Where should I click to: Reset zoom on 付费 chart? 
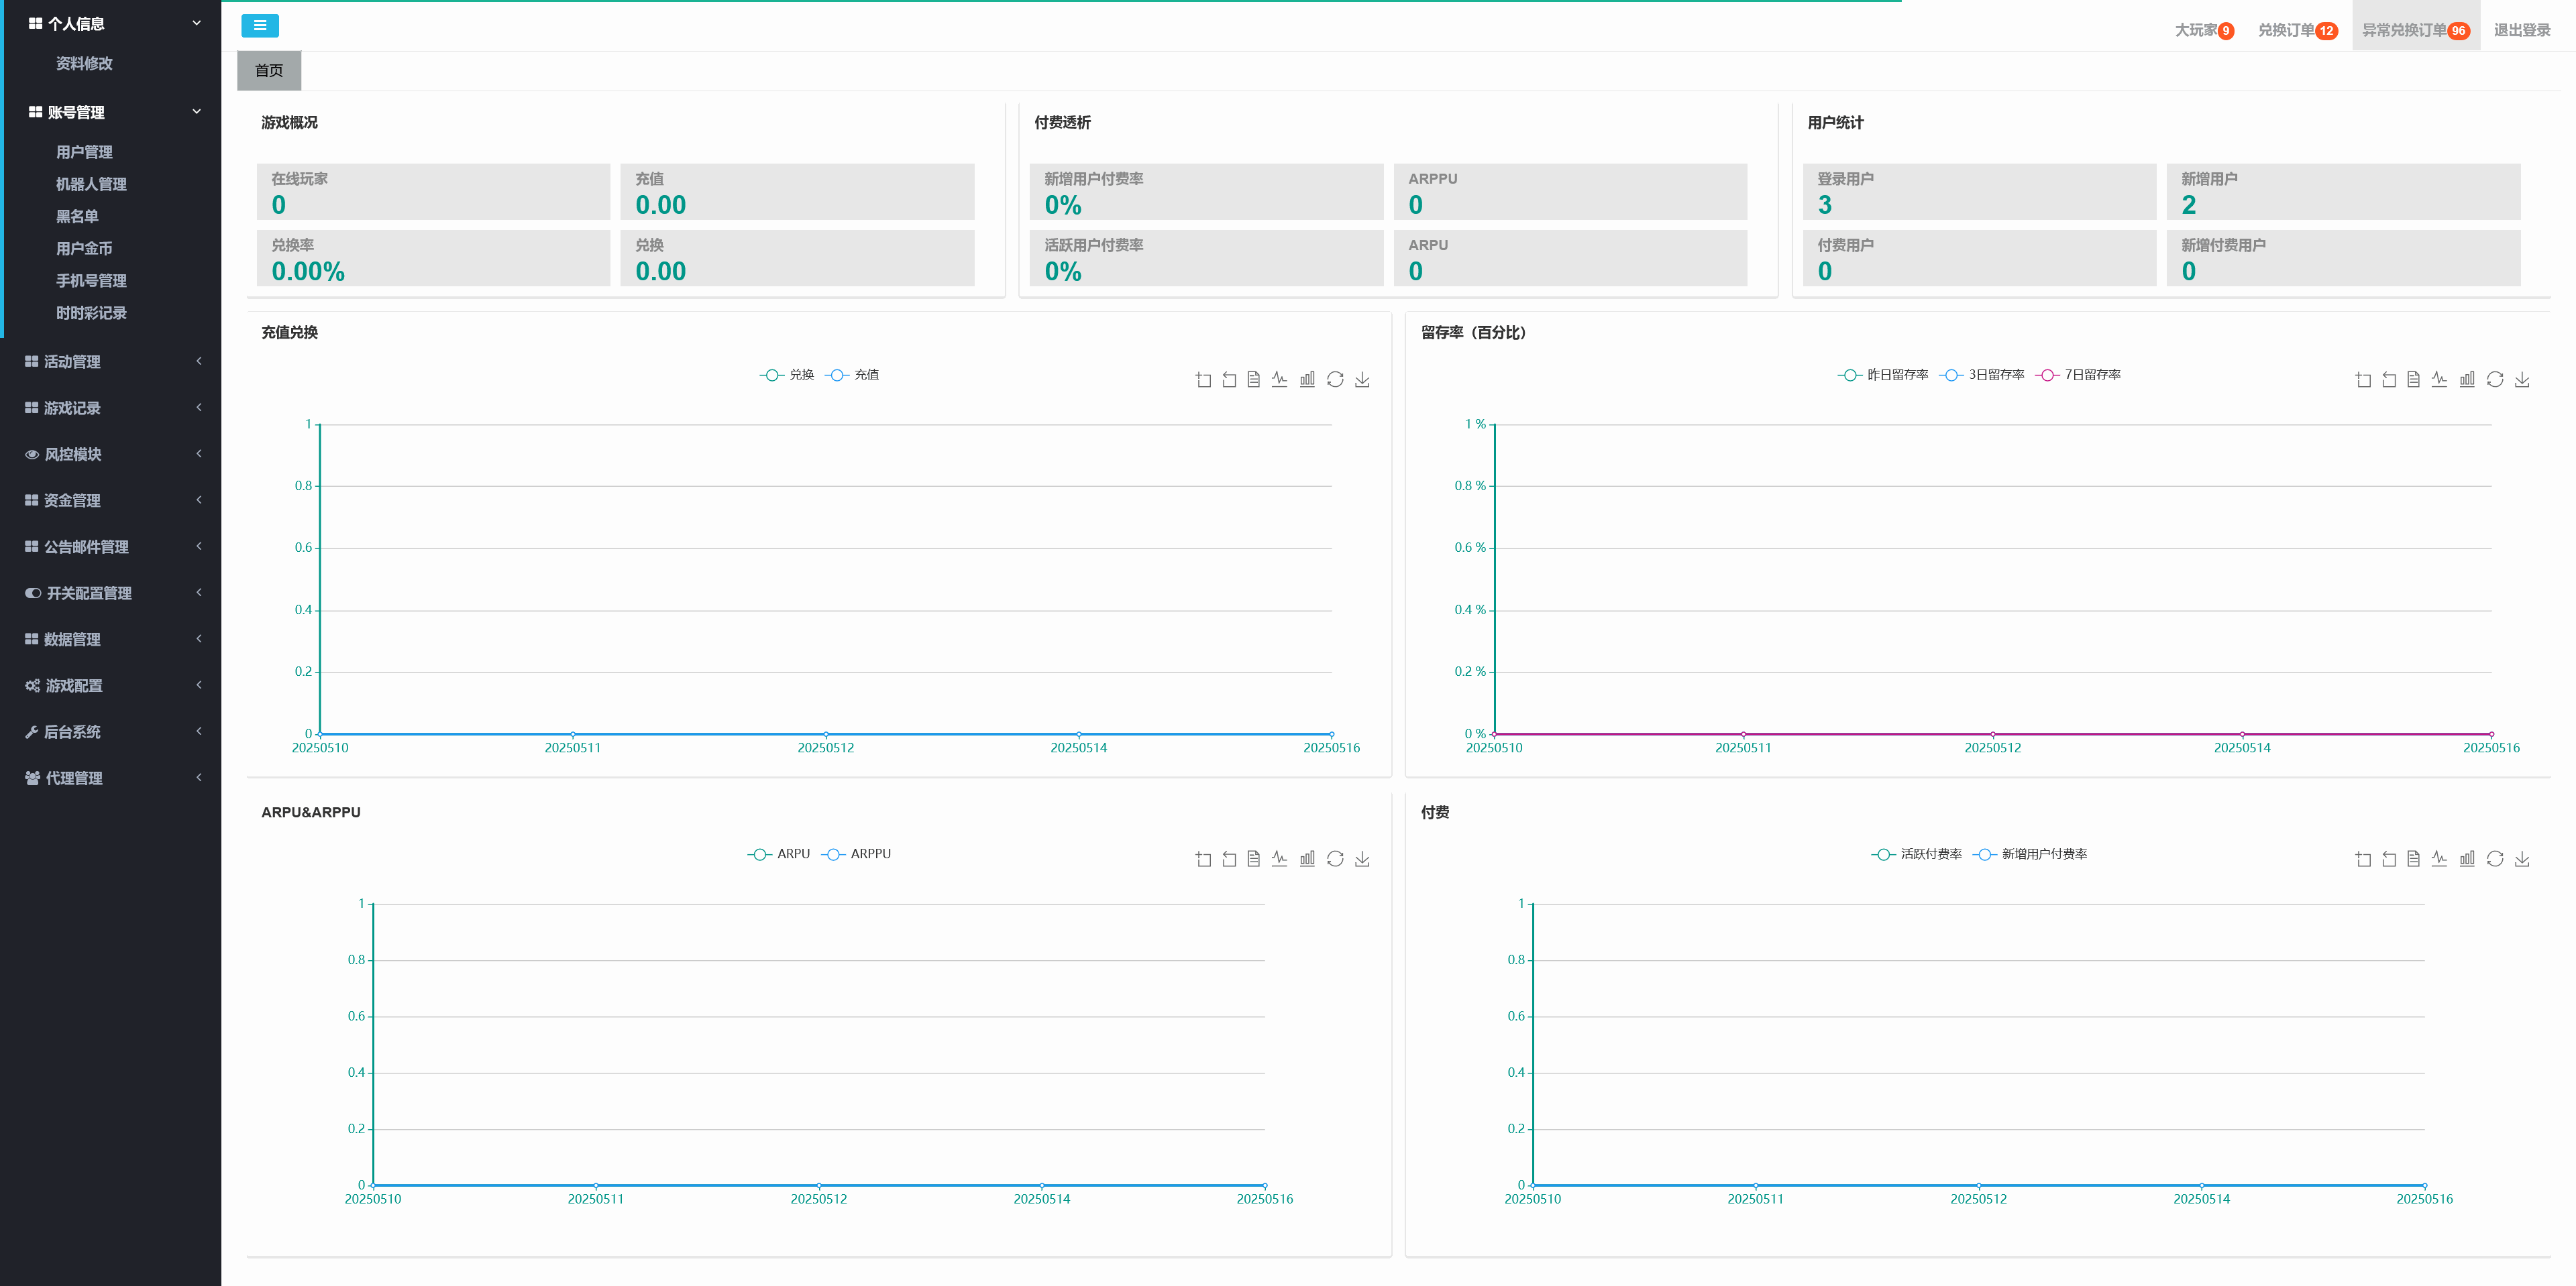pyautogui.click(x=2389, y=860)
